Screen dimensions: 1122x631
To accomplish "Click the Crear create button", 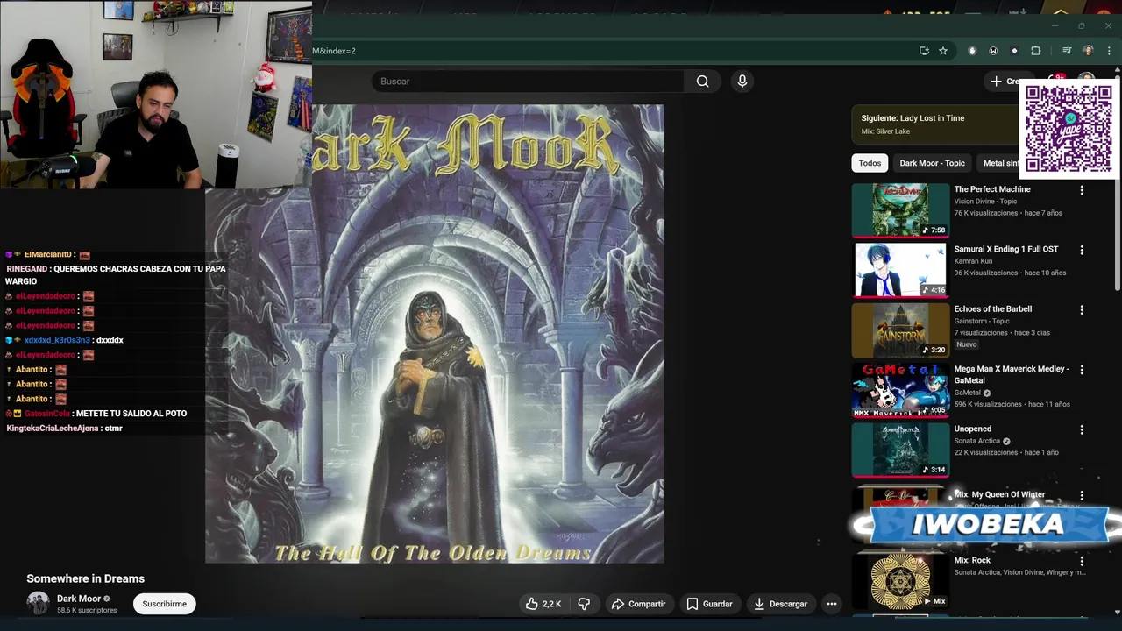I will pyautogui.click(x=1005, y=82).
